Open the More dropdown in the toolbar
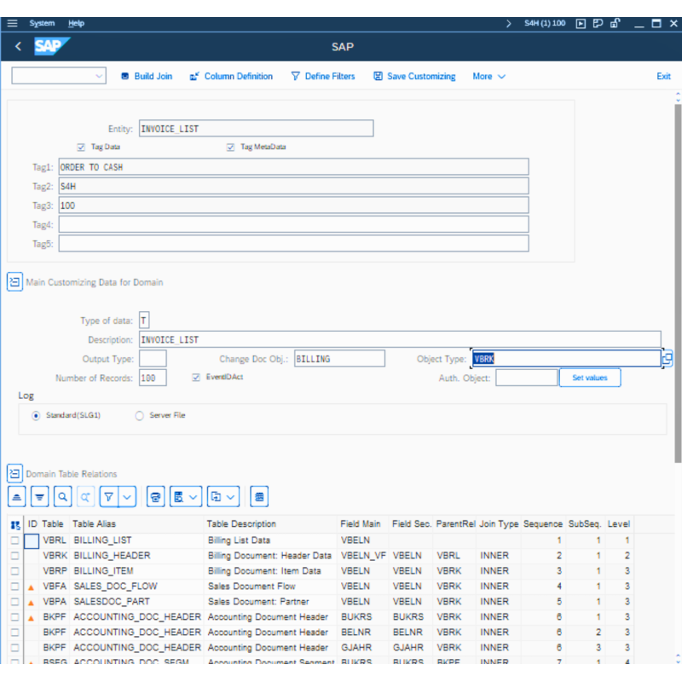682x682 pixels. pyautogui.click(x=488, y=76)
